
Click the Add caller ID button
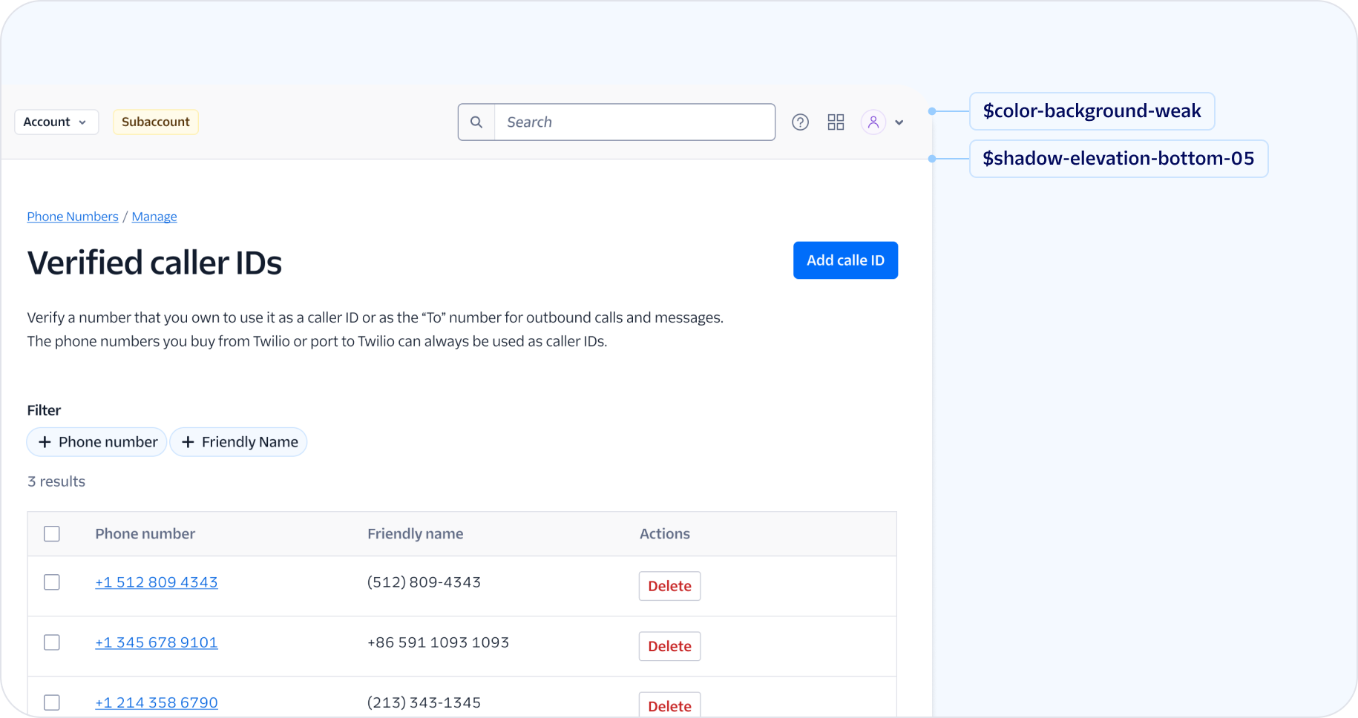(x=845, y=260)
